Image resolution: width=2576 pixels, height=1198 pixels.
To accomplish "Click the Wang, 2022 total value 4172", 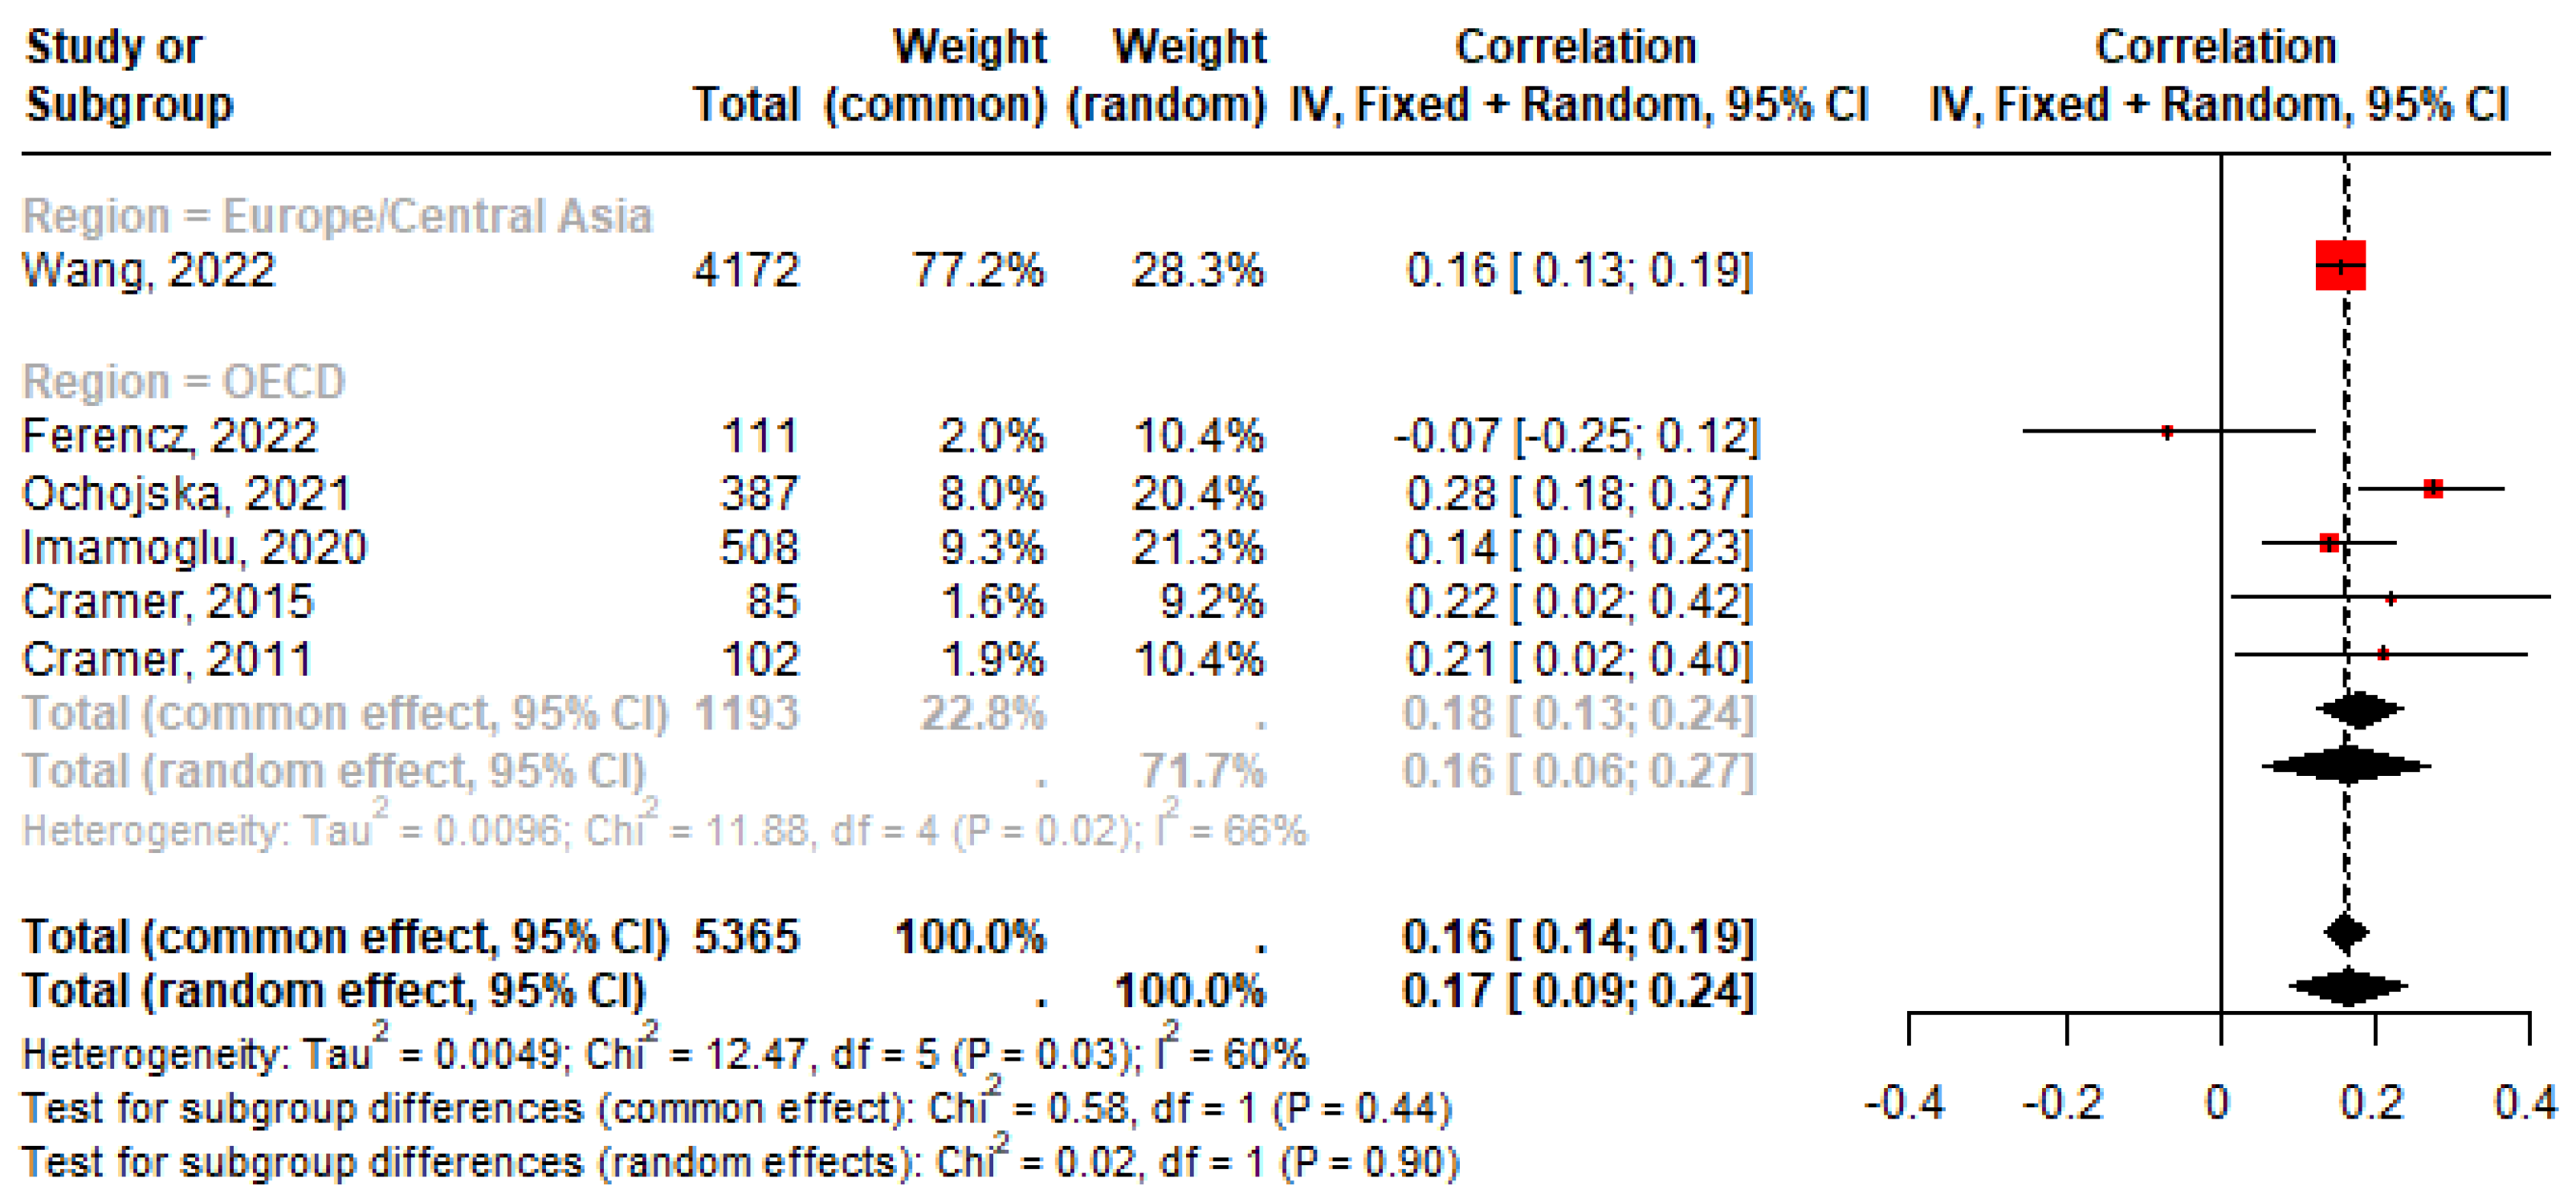I will pos(747,270).
